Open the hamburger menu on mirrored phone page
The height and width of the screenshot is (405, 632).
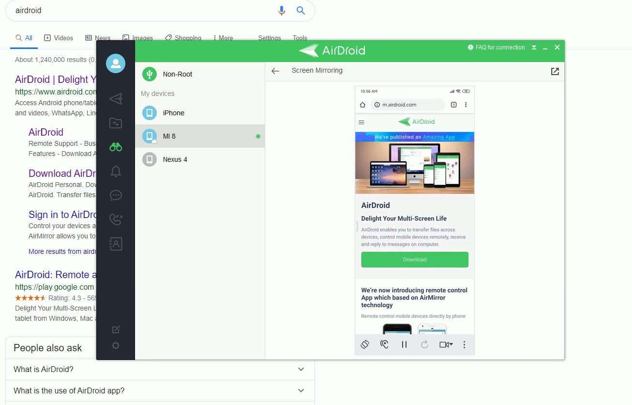coord(361,123)
